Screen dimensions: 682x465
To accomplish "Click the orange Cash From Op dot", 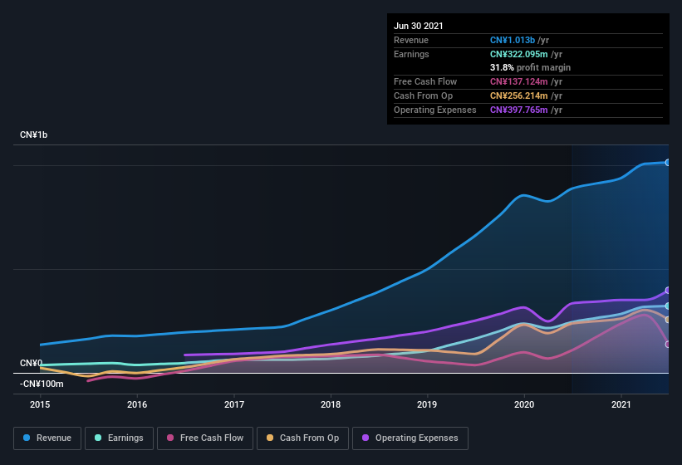I will [269, 438].
